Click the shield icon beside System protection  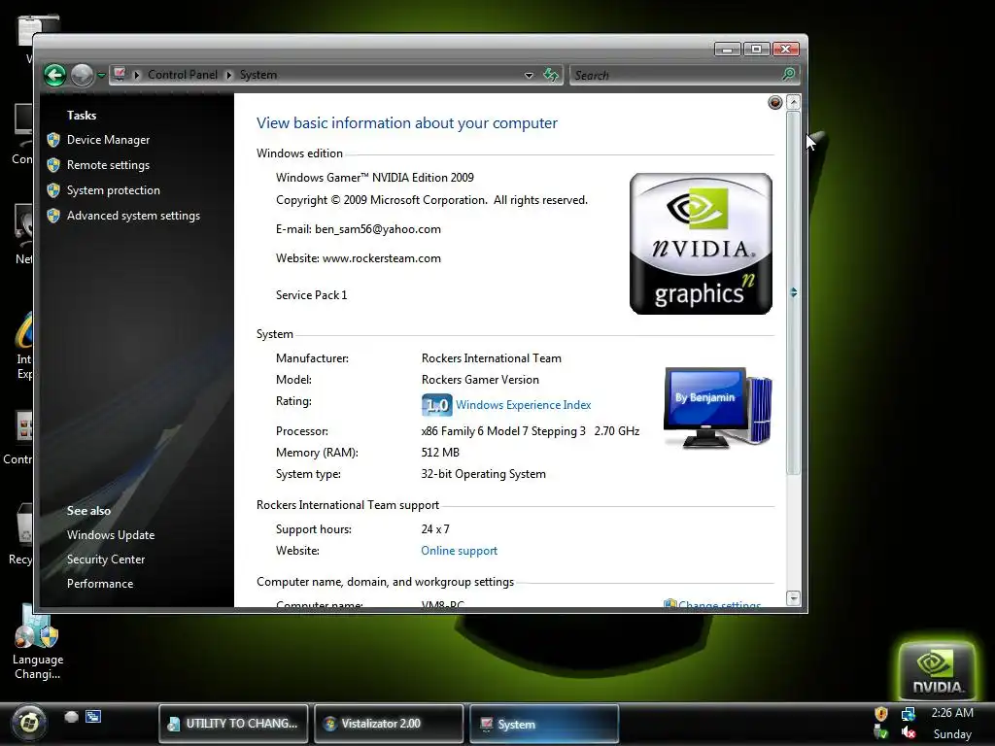(54, 190)
